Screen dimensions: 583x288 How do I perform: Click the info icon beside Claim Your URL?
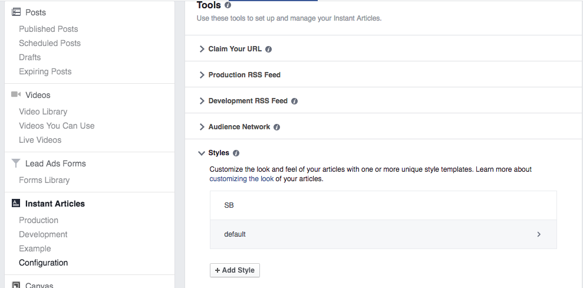[268, 49]
